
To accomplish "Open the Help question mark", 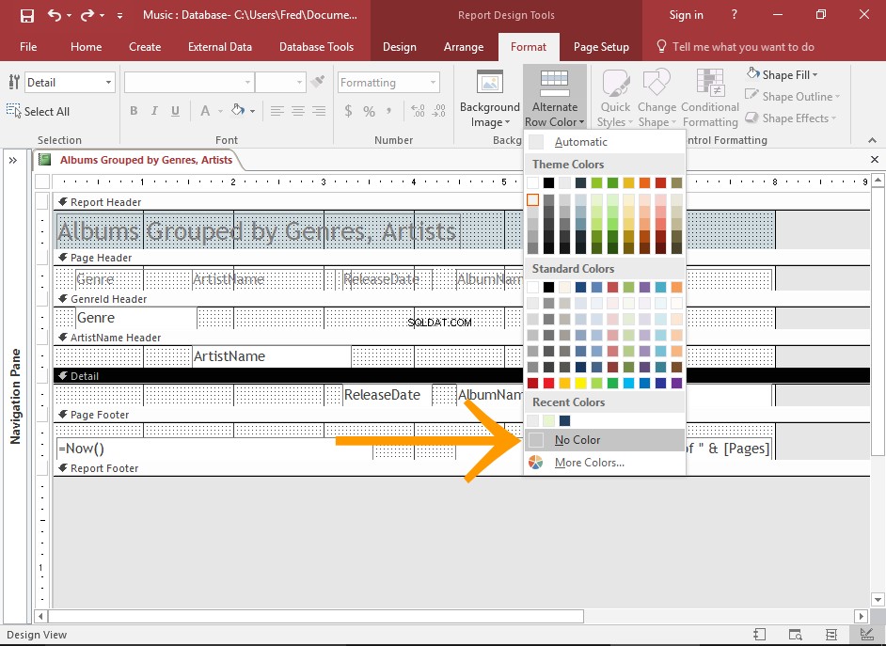I will pos(734,15).
